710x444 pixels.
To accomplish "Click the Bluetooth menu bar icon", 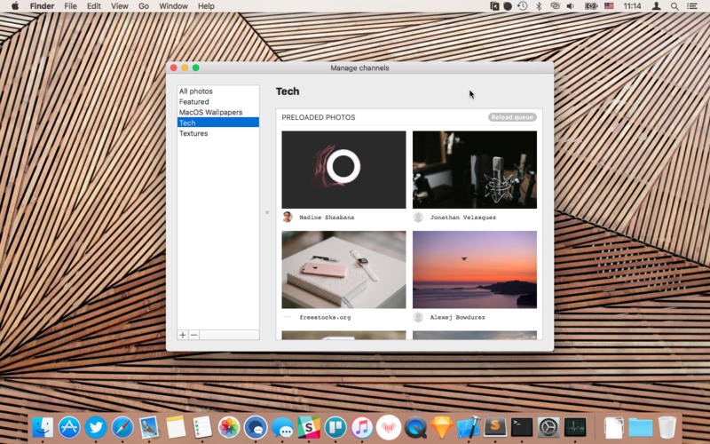I will tap(539, 6).
